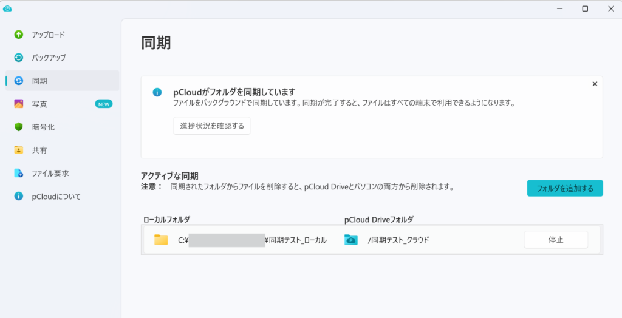Click the green upload arrow icon
622x318 pixels.
point(19,35)
